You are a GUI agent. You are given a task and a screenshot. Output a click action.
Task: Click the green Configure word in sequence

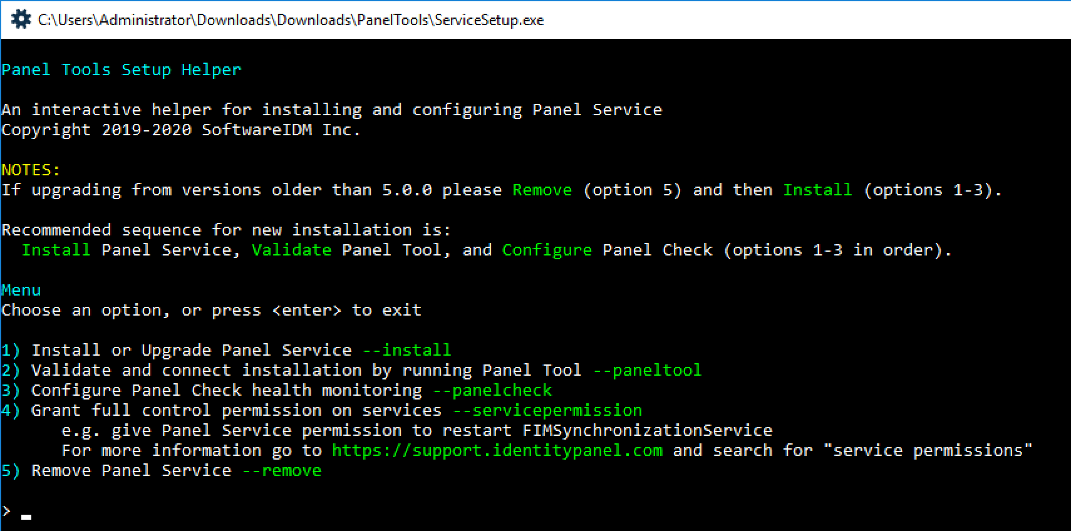pos(547,250)
